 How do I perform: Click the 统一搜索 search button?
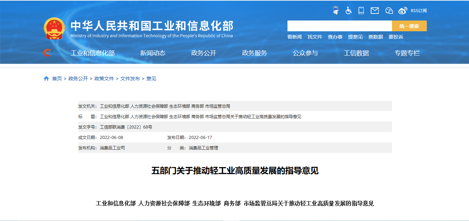[409, 26]
